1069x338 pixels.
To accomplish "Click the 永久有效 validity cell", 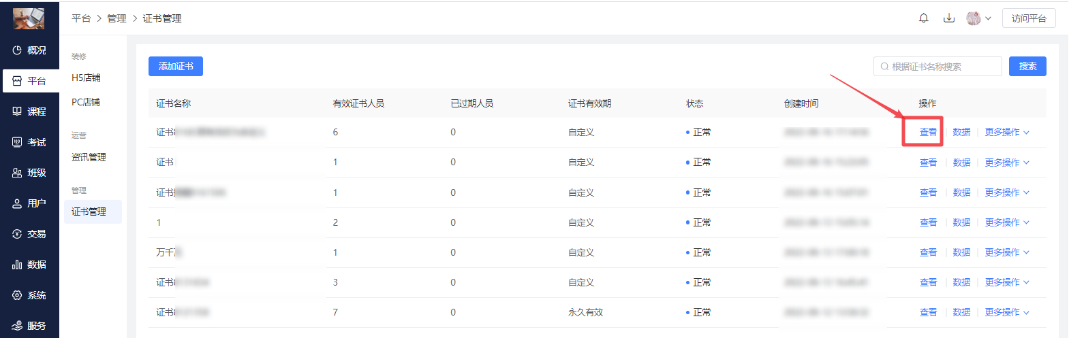I will (586, 312).
